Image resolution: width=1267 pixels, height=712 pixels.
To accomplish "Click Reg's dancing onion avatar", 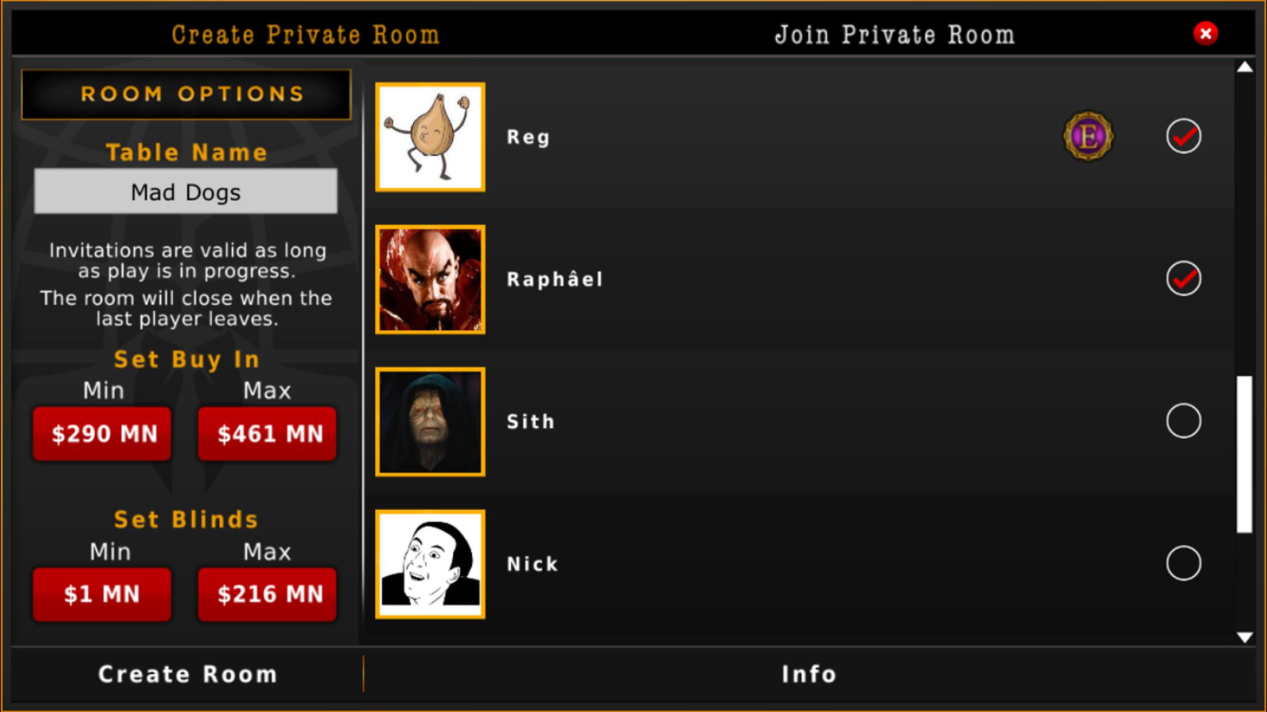I will pos(430,137).
